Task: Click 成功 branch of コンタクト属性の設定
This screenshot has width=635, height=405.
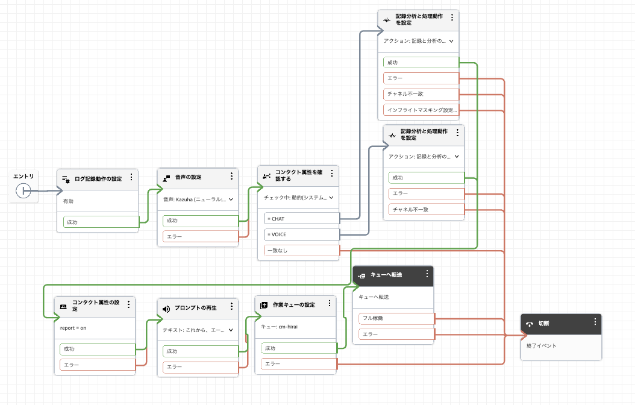Action: [98, 349]
